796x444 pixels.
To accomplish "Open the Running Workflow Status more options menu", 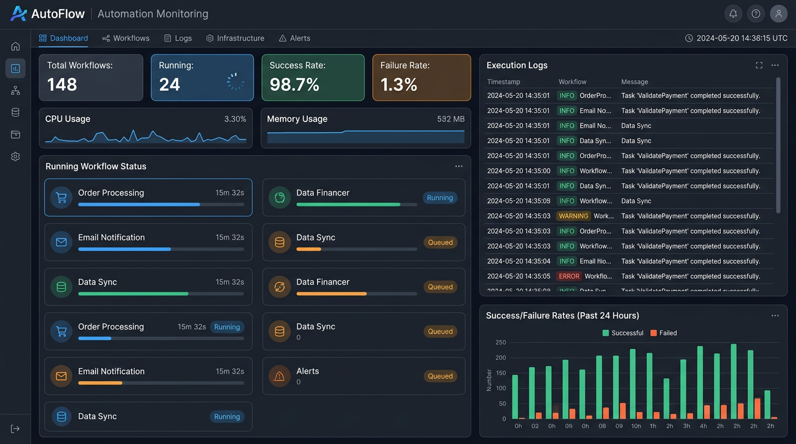I will click(x=459, y=166).
